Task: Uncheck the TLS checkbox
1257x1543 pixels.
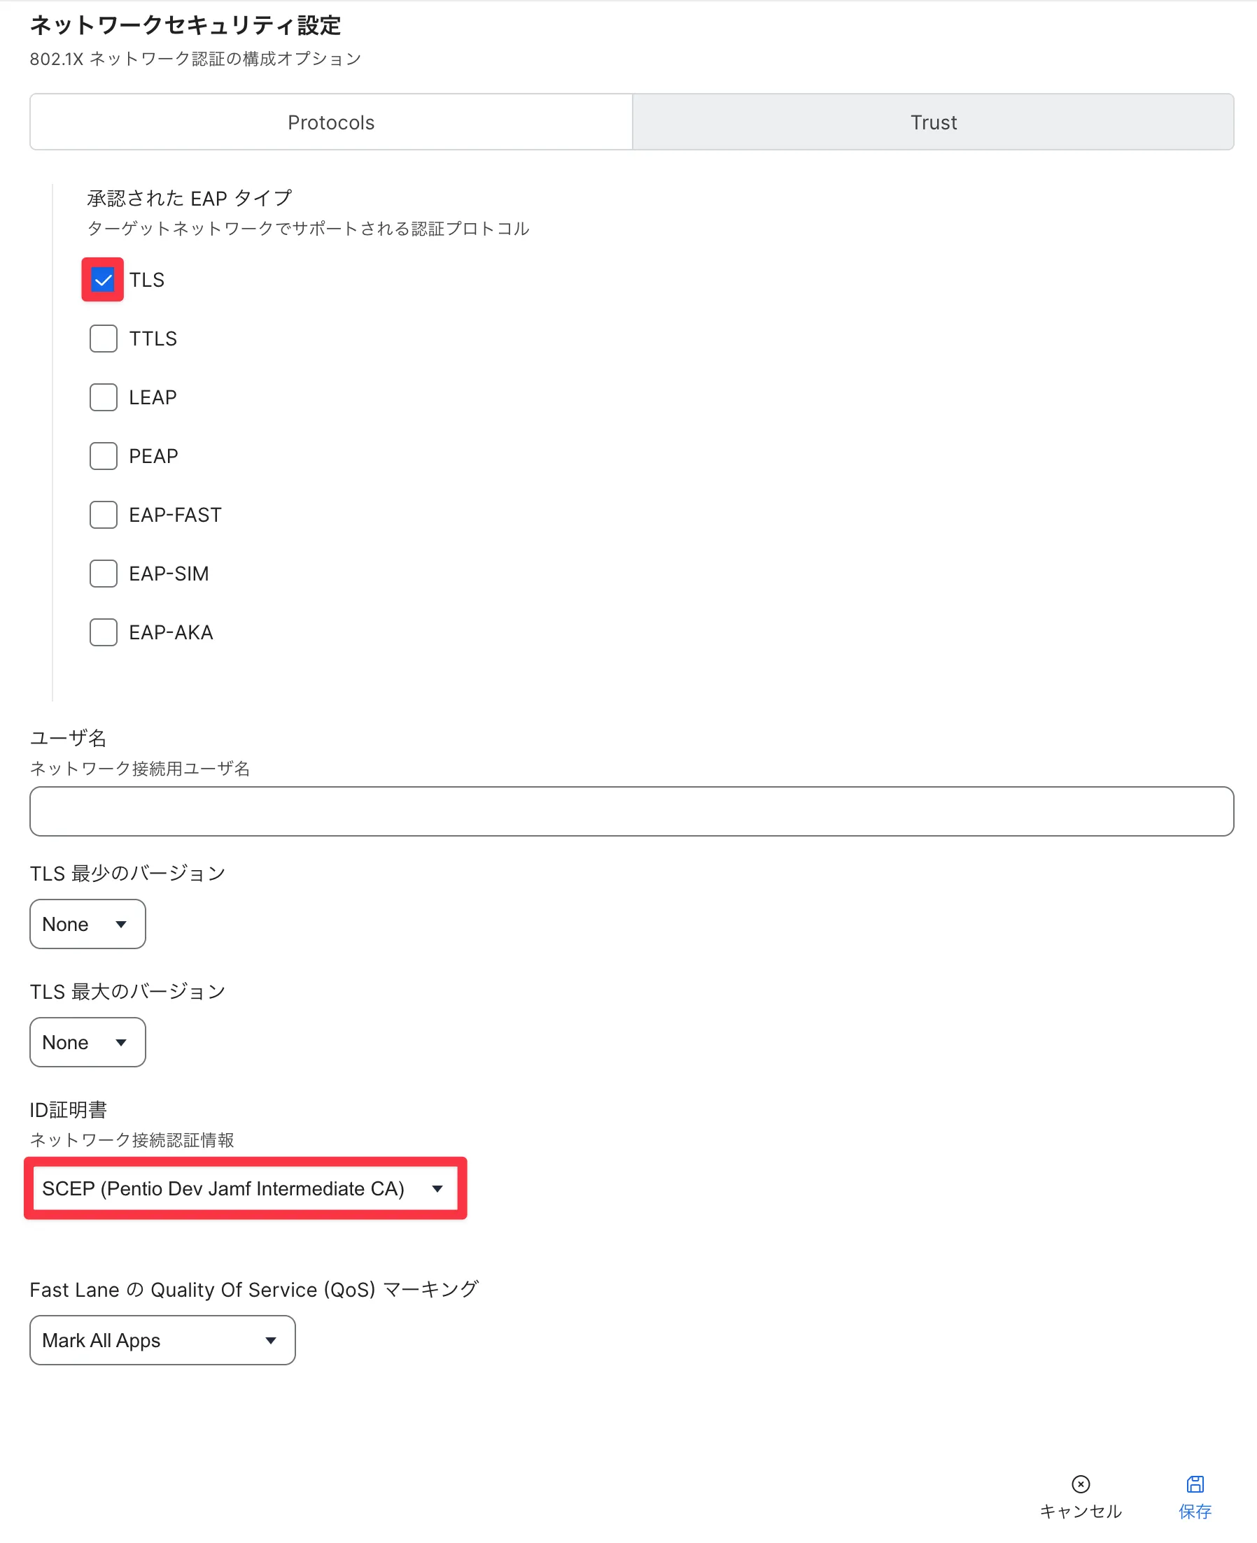Action: pos(103,279)
